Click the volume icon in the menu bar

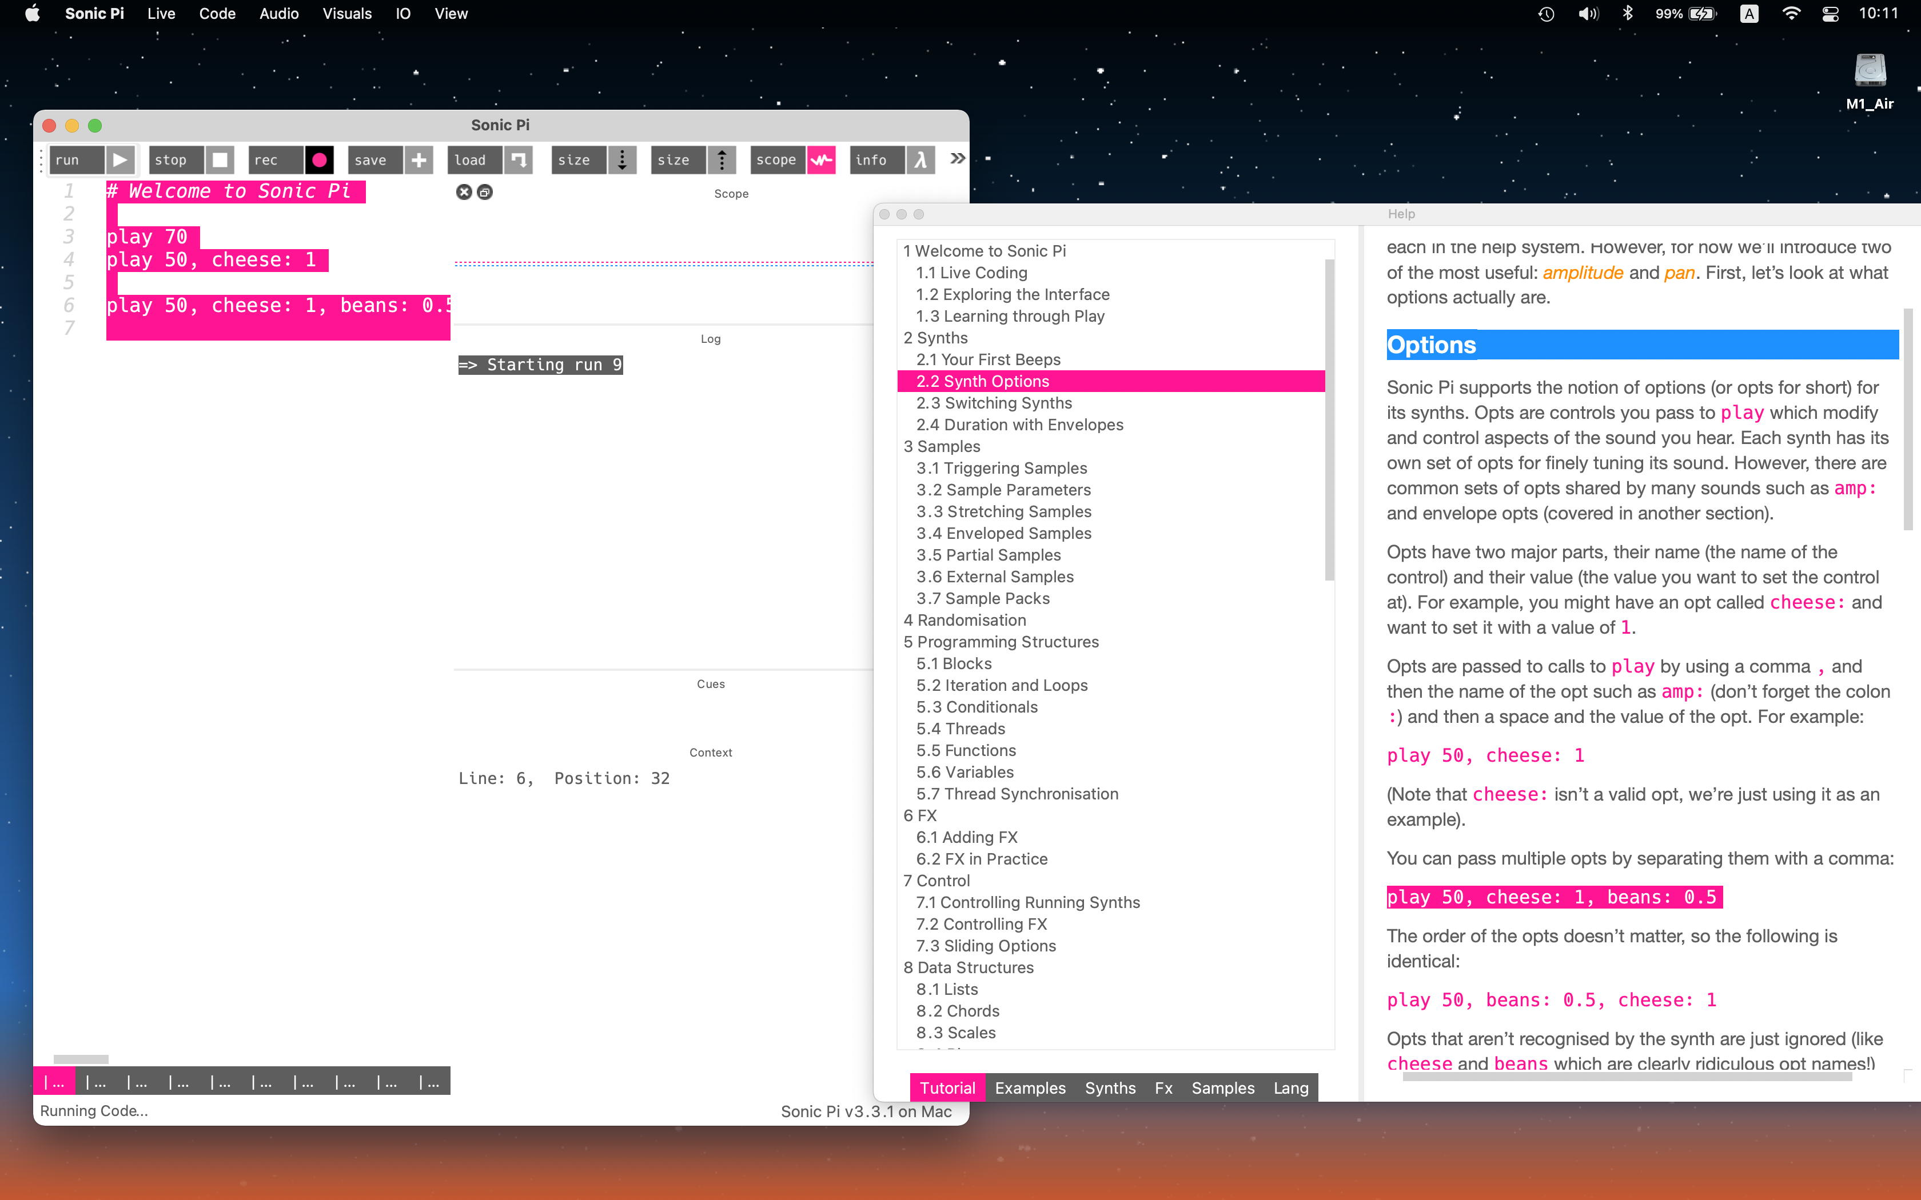coord(1588,14)
